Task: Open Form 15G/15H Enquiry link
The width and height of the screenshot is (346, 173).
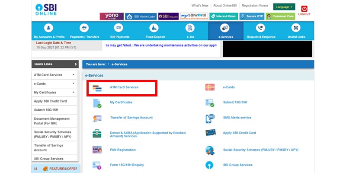Action: pyautogui.click(x=127, y=165)
